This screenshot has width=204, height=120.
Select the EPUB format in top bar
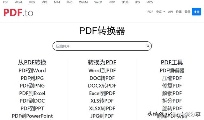pyautogui.click(x=125, y=2)
